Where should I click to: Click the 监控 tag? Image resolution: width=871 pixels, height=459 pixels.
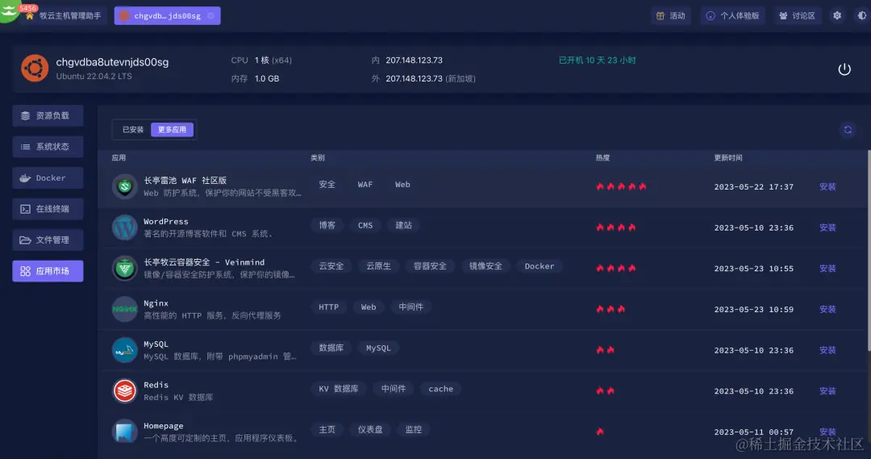(x=413, y=429)
